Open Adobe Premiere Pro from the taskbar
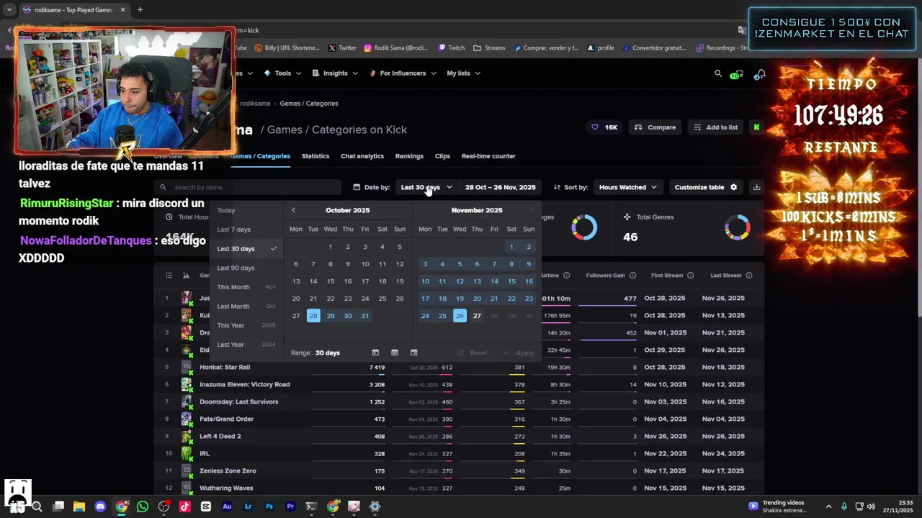 click(x=290, y=506)
